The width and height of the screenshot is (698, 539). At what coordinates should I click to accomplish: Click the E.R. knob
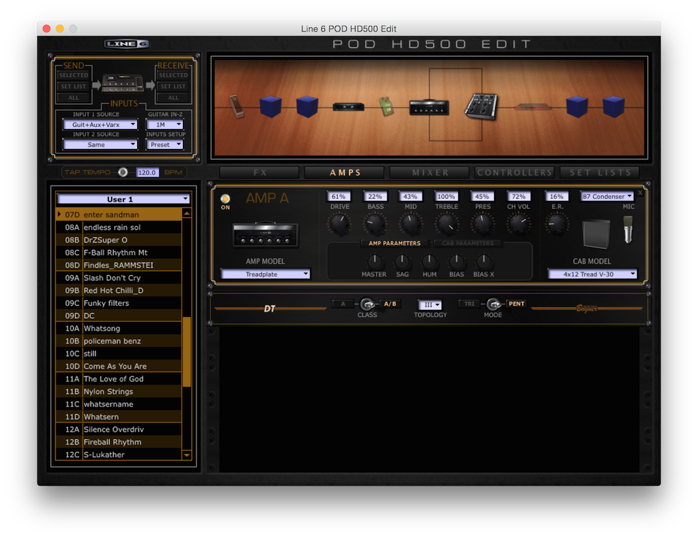tap(557, 224)
